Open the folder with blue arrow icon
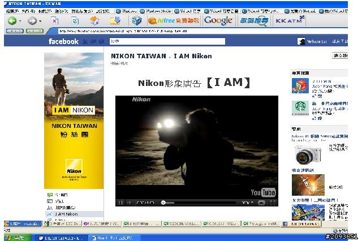362x241 pixels. point(115,21)
